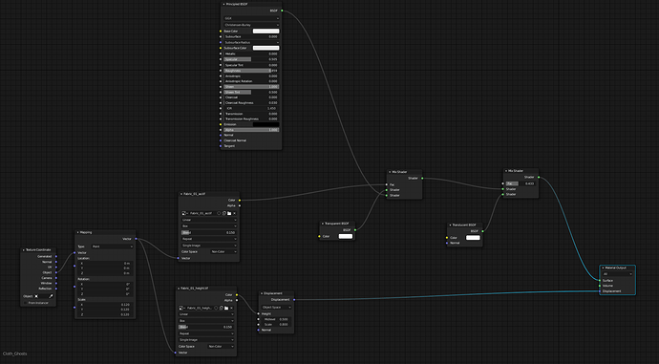659x364 pixels.
Task: Click Displacement output socket of Displacement node
Action: click(x=294, y=300)
